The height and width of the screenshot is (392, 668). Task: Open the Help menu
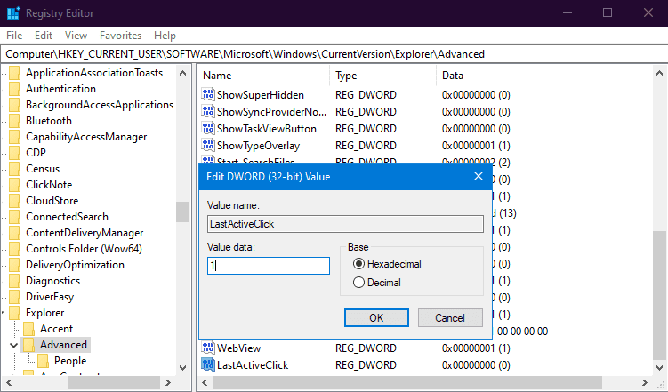[x=165, y=36]
